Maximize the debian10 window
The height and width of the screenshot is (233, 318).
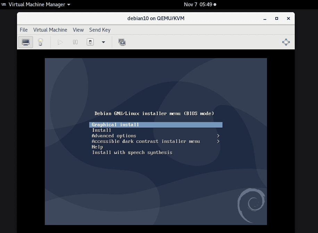[x=277, y=18]
